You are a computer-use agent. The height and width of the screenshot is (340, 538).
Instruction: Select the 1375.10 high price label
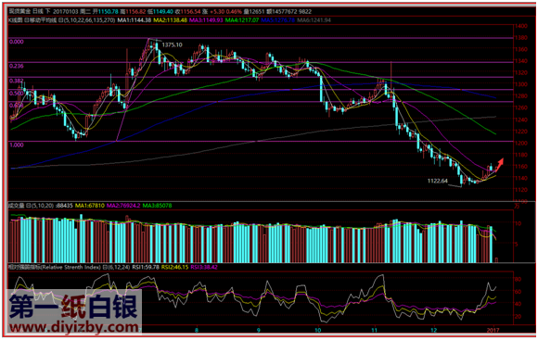pos(172,44)
